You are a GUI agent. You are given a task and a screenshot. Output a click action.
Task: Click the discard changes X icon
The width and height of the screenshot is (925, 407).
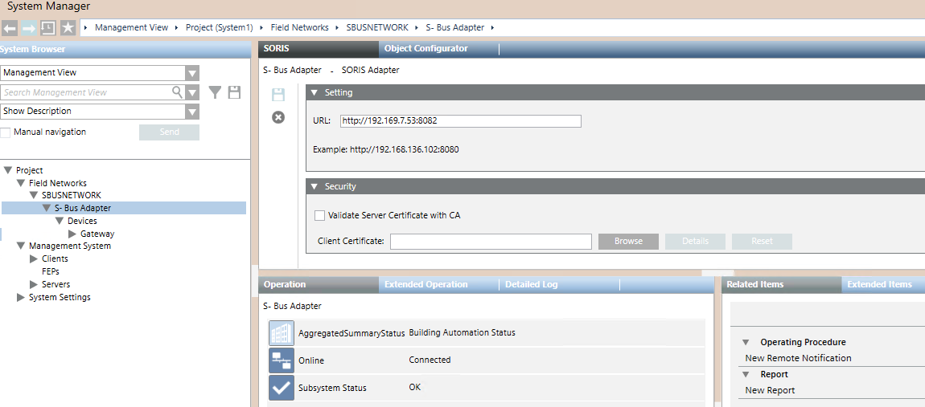point(278,117)
